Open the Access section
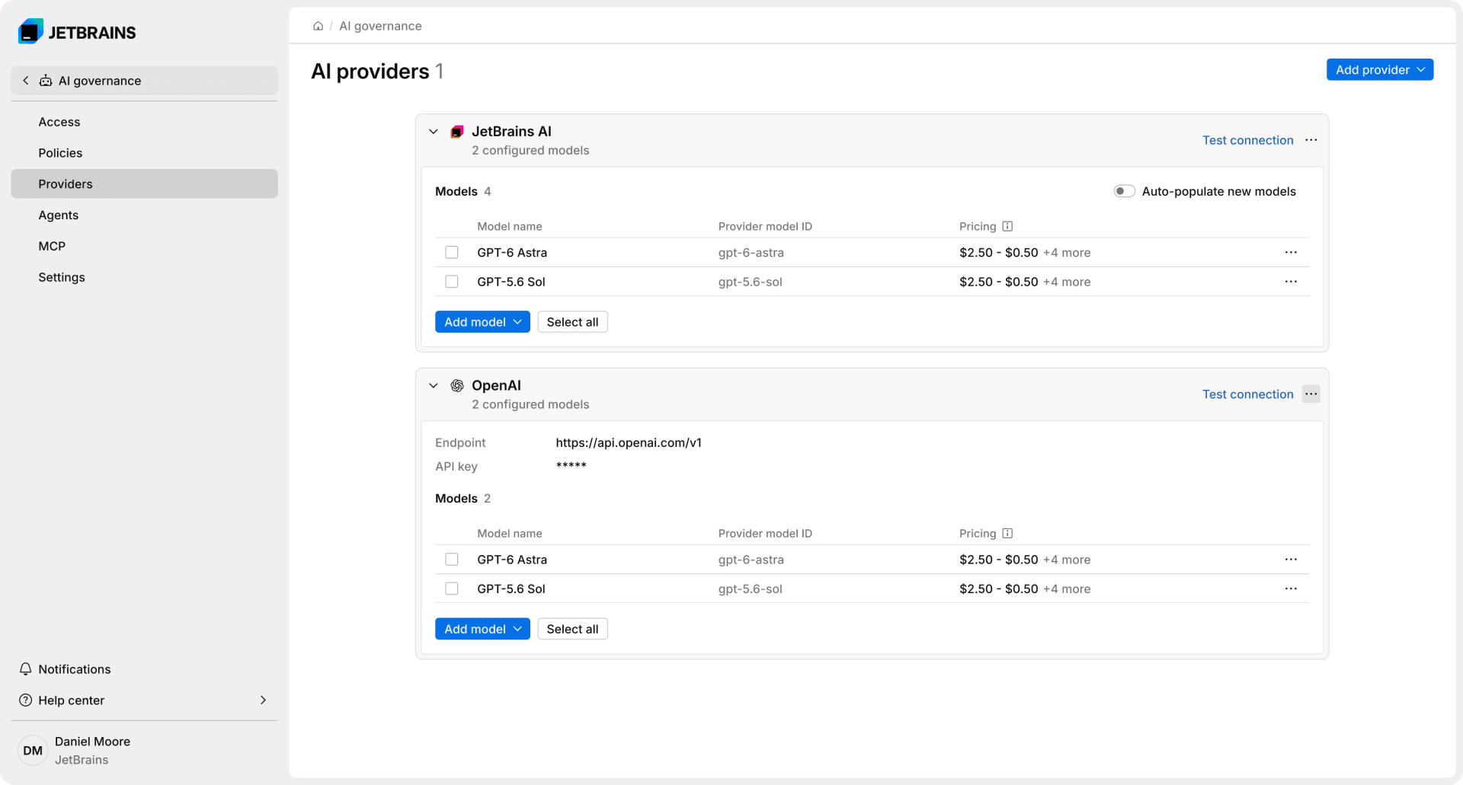Screen dimensions: 1463x785 (x=144, y=122)
